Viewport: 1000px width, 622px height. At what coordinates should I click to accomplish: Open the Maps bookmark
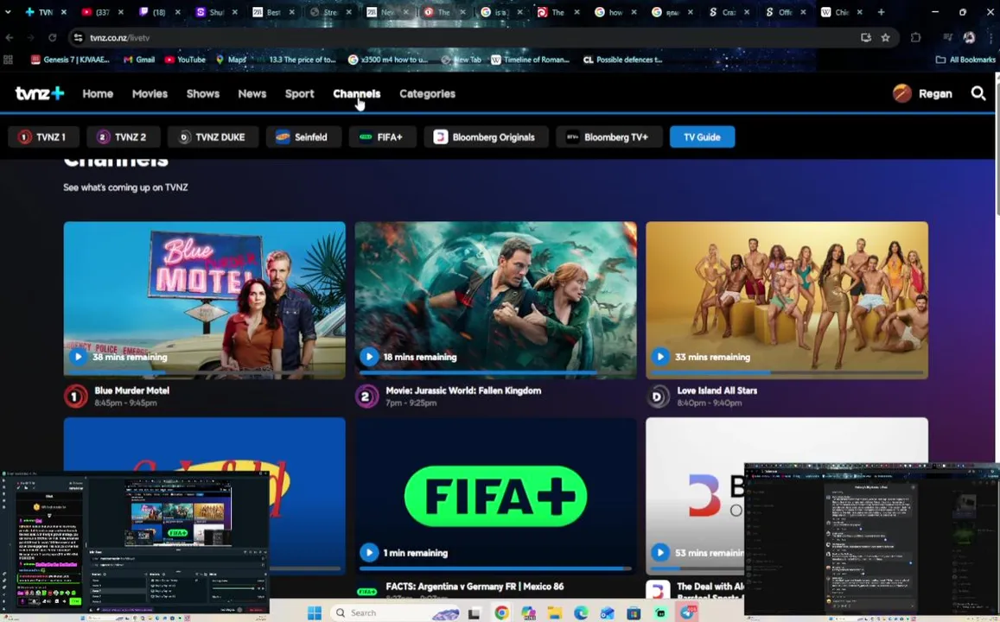231,60
